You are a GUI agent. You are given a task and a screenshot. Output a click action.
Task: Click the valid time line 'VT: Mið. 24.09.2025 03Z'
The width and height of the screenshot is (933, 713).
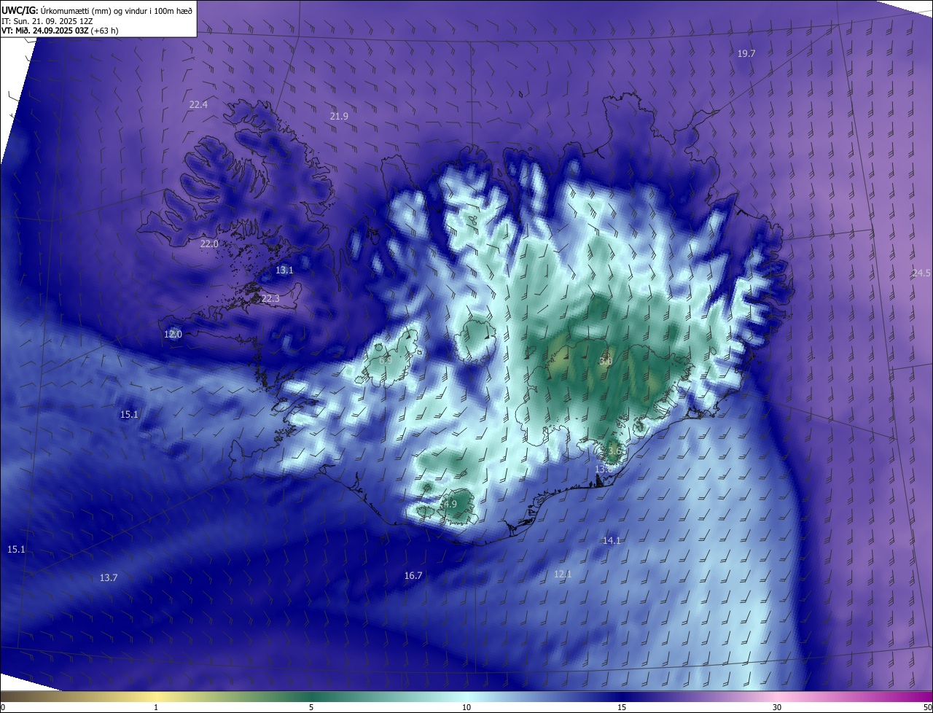click(45, 31)
